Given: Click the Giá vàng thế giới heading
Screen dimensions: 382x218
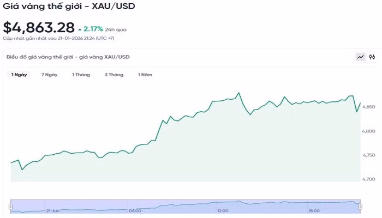Looking at the screenshot, I should point(69,7).
